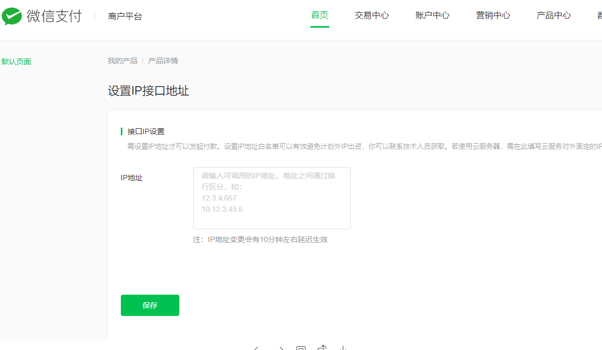Screen dimensions: 602x350
Task: Click the original-size square icon at the bottom
Action: (301, 348)
